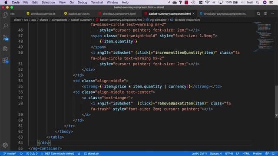Place cursor on removeBasketItem(item) on line 58
Image resolution: width=278 pixels, height=156 pixels.
click(182, 103)
